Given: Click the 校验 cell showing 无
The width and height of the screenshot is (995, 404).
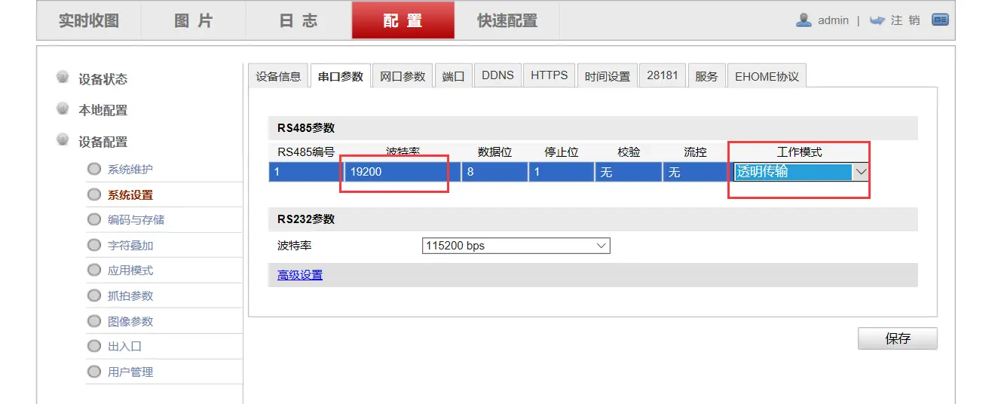Looking at the screenshot, I should [x=629, y=172].
